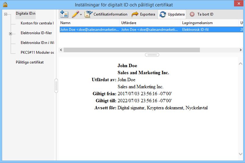Click the Giltigt från date value
Viewport: 245px width, 163px height.
(144, 94)
